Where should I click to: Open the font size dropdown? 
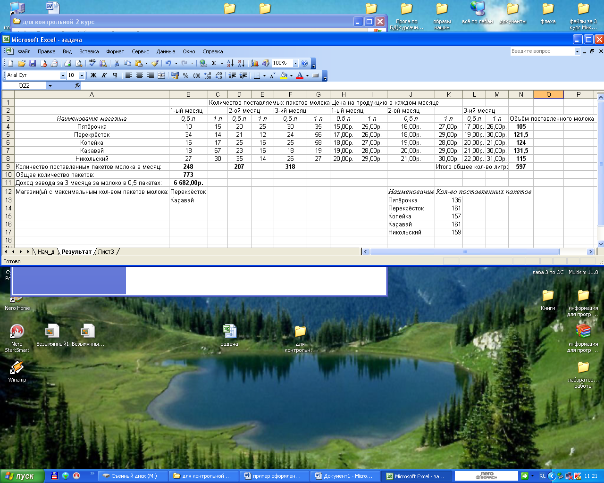82,75
